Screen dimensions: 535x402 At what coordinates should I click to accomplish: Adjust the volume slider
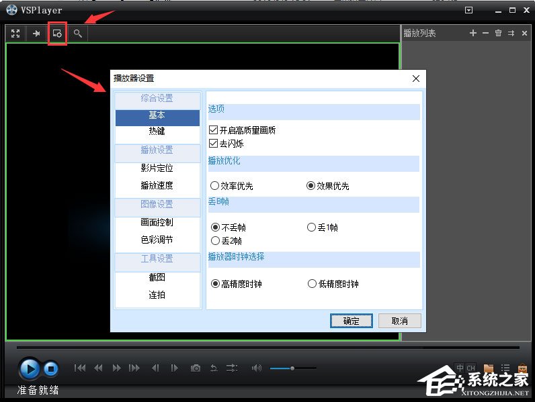pyautogui.click(x=293, y=368)
